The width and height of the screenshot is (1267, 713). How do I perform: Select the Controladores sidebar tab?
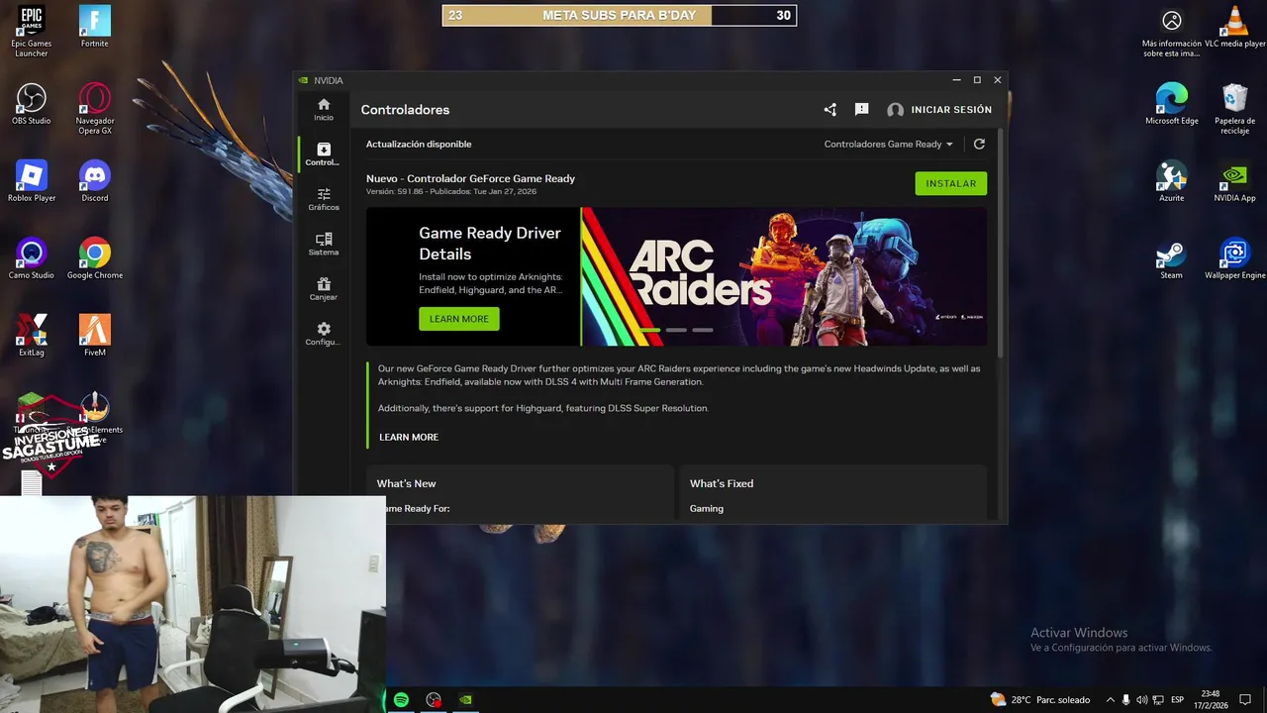click(x=324, y=153)
